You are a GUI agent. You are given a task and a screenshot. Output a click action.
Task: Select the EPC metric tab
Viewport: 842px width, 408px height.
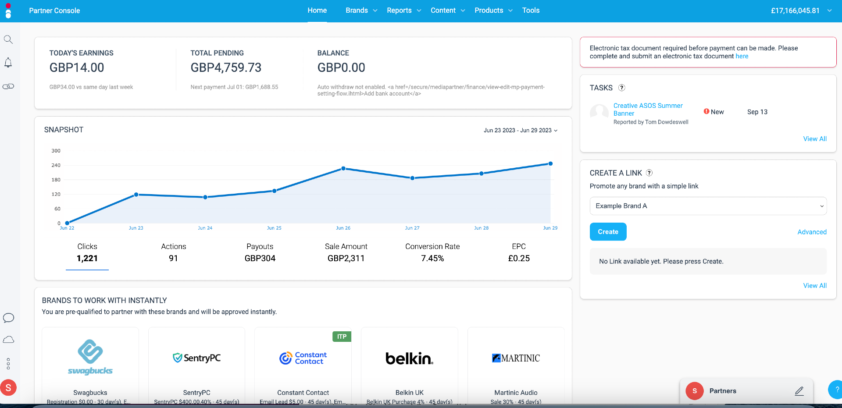click(519, 253)
